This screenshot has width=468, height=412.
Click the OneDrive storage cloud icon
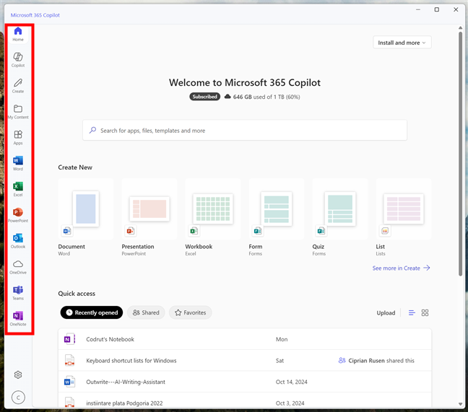point(227,97)
